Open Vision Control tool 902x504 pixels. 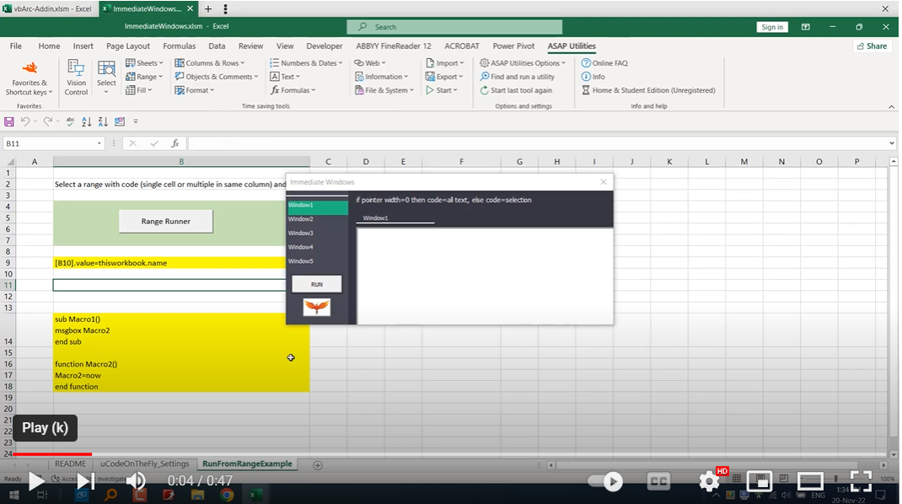click(x=76, y=77)
